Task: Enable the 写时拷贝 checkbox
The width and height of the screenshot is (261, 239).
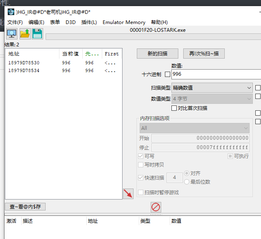Action: 140,164
